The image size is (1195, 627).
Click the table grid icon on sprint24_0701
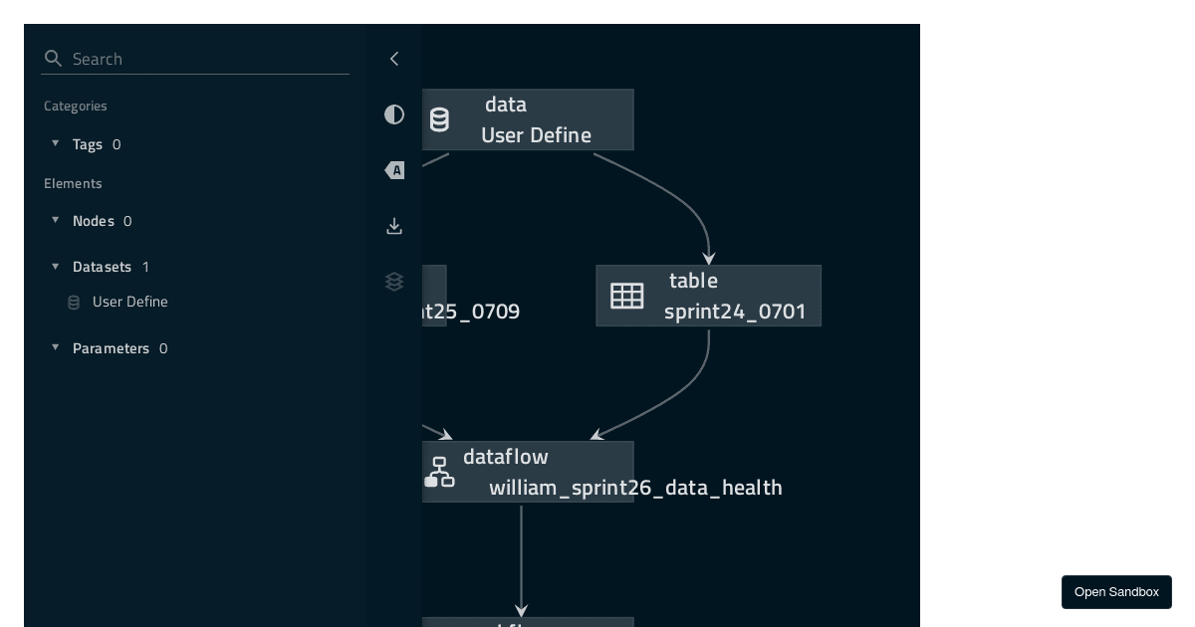pos(627,296)
